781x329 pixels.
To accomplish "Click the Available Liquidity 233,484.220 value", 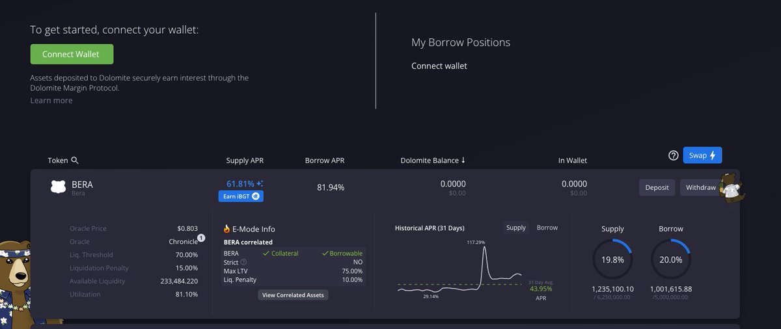I will pos(178,281).
